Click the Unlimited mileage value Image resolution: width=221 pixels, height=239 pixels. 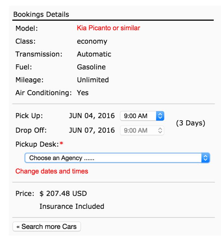point(93,80)
